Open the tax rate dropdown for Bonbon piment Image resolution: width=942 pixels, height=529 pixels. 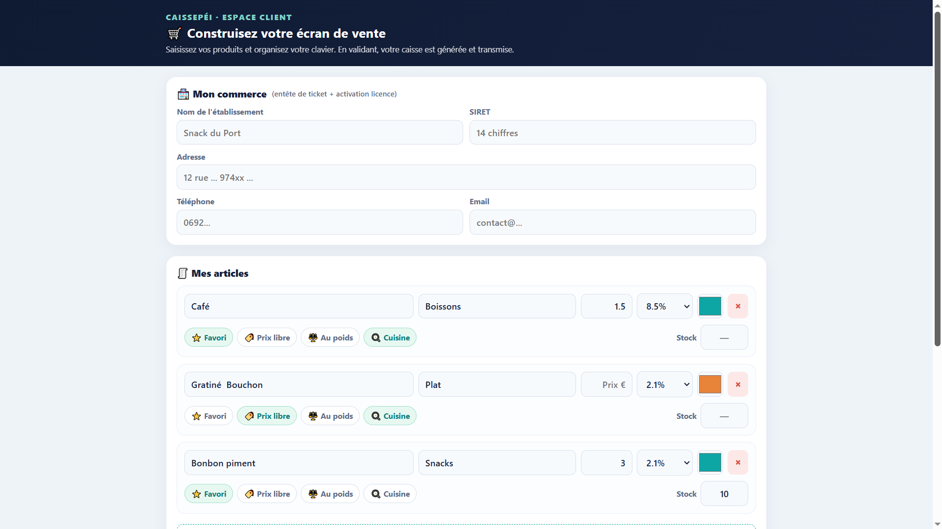(665, 462)
